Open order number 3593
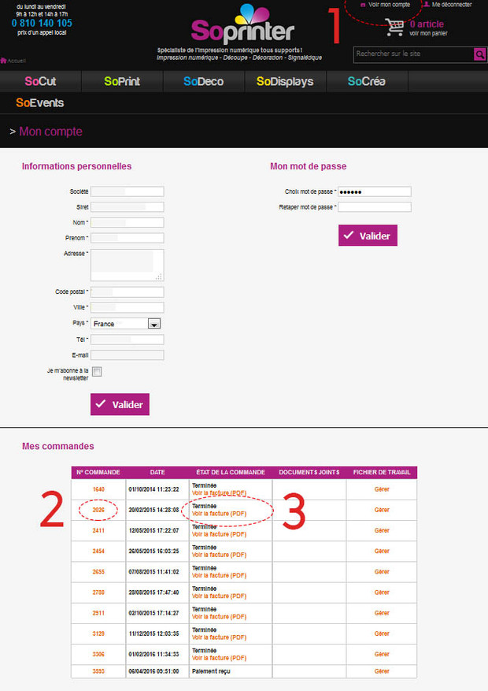This screenshot has width=488, height=691. [98, 671]
